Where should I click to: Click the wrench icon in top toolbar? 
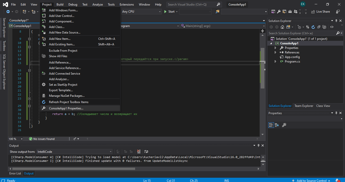pyautogui.click(x=279, y=12)
